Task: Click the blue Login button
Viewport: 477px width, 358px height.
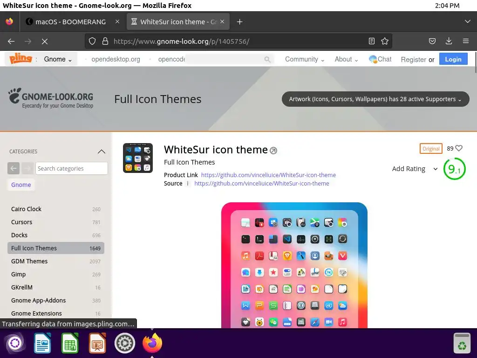Action: coord(453,59)
